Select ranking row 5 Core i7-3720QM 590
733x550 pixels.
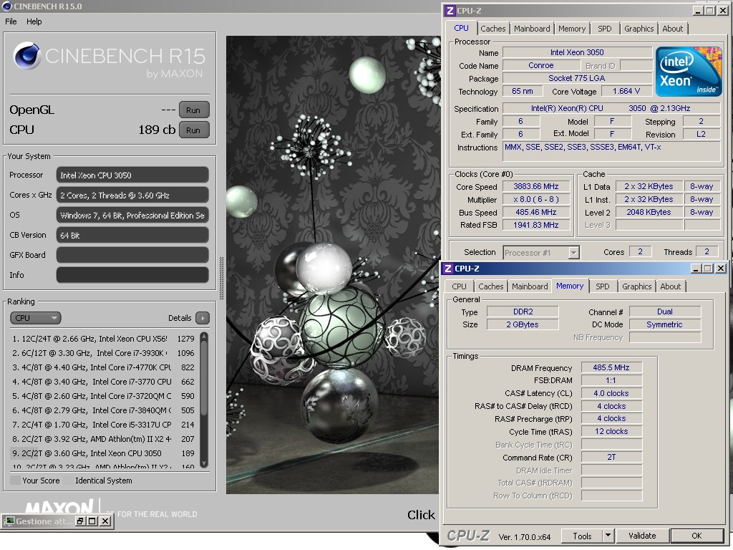[x=103, y=396]
